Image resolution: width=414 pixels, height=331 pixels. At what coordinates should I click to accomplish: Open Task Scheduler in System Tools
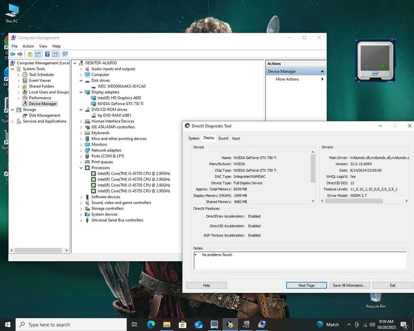point(42,75)
